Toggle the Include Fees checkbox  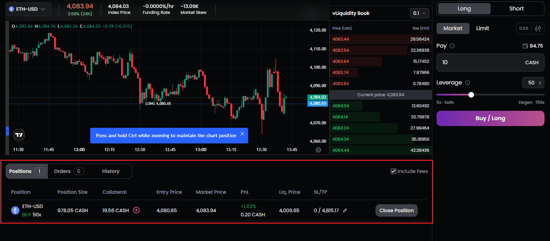(x=394, y=171)
